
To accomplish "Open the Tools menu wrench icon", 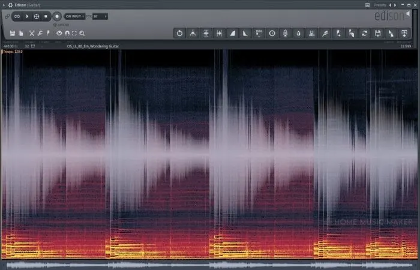I will [x=40, y=33].
